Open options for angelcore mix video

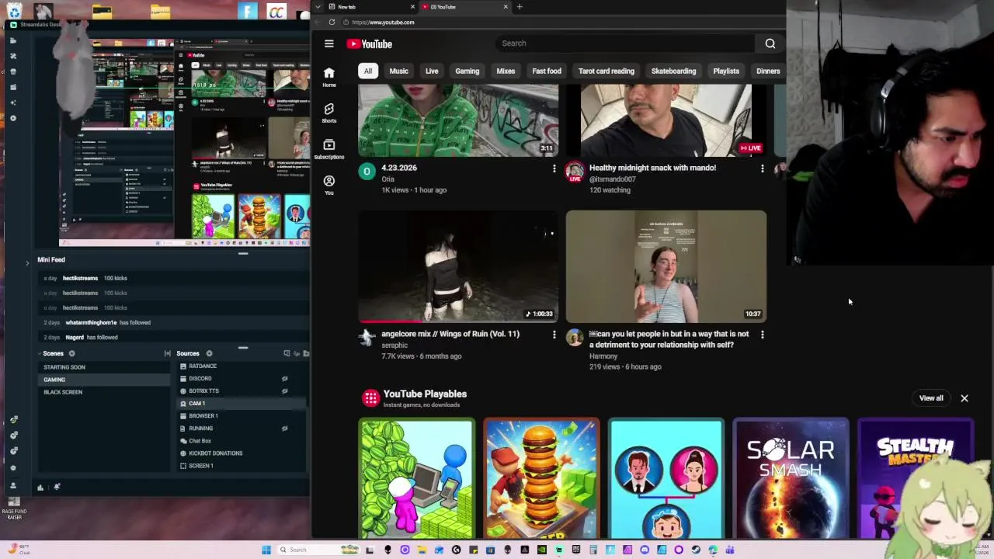pos(554,335)
